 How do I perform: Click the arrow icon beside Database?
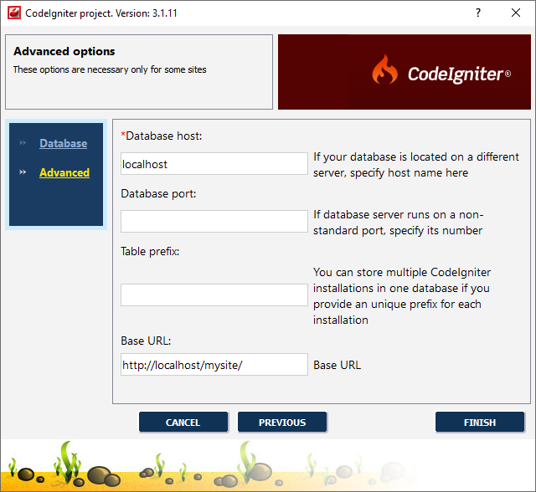(23, 143)
